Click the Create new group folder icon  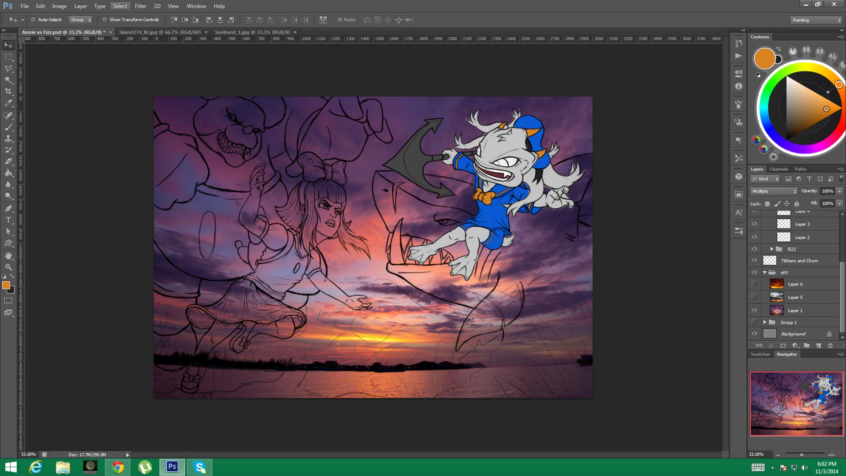point(806,345)
